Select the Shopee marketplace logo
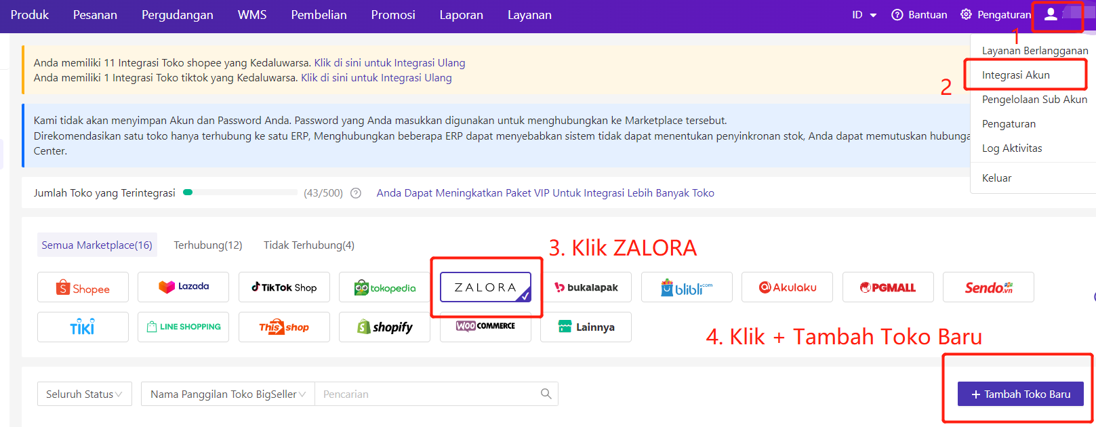Screen dimensions: 1096x427 [x=83, y=287]
